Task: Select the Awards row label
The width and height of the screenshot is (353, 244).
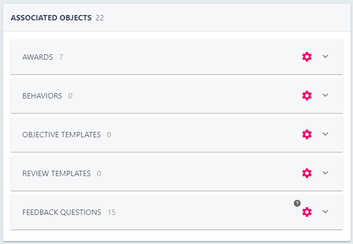Action: tap(38, 57)
